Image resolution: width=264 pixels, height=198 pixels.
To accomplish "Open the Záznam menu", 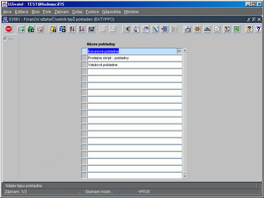I will (62, 12).
